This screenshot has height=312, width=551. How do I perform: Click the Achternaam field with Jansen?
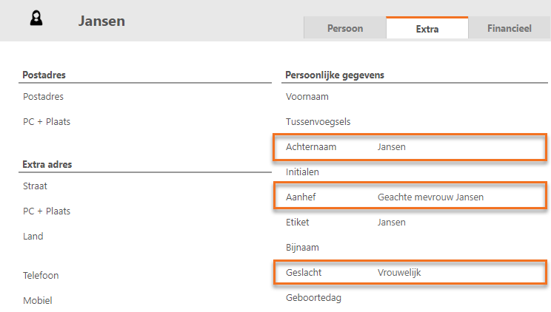(410, 147)
